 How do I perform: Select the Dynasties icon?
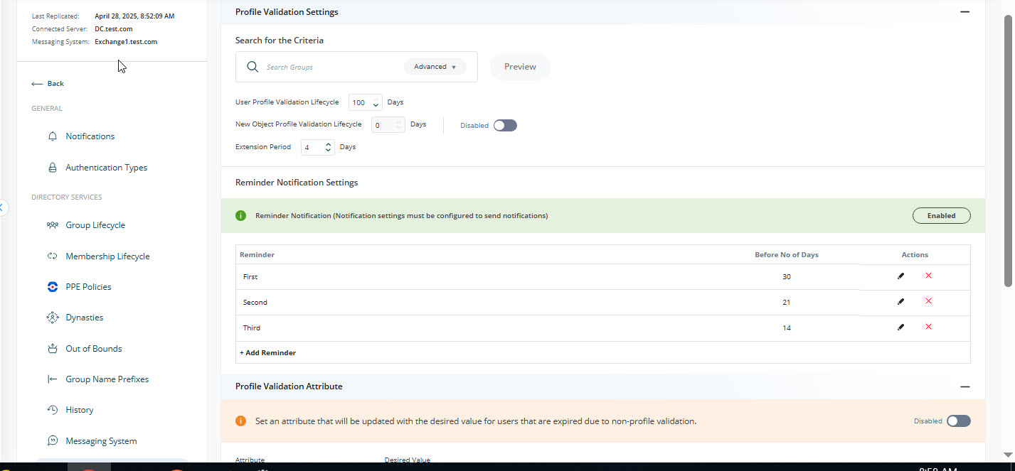click(53, 317)
